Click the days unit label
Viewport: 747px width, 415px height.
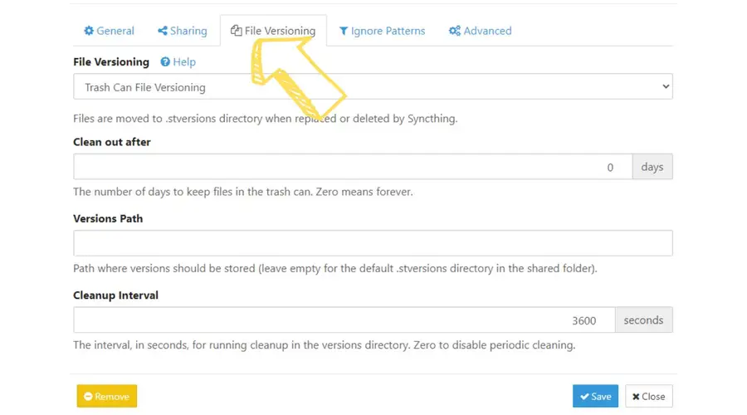(652, 167)
